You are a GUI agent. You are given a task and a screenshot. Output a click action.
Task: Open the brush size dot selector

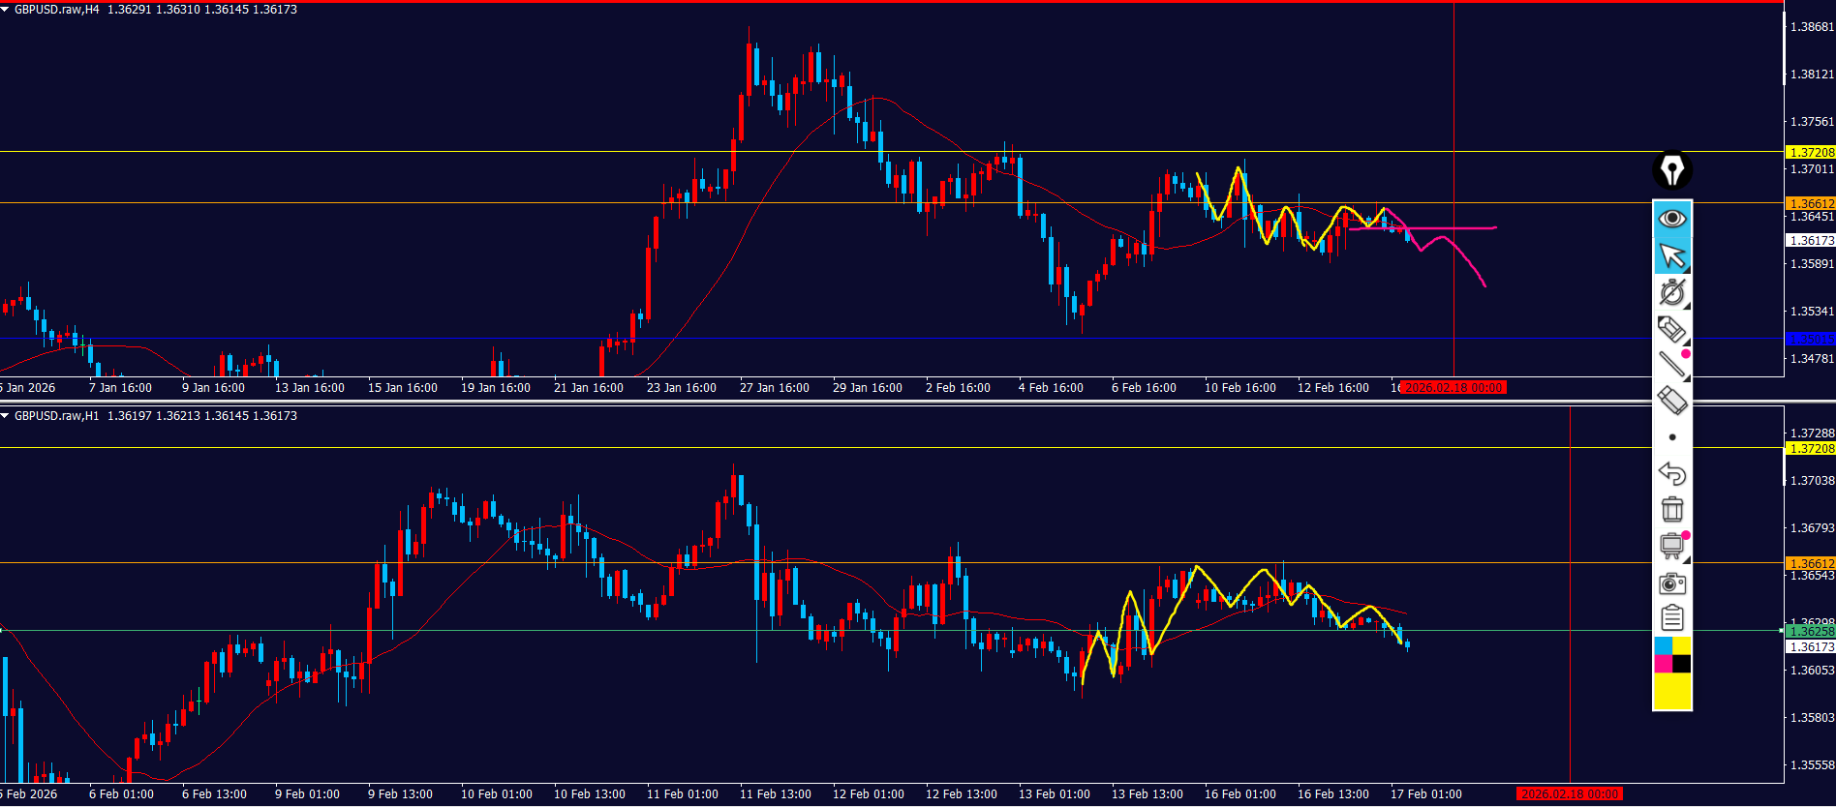click(x=1671, y=437)
